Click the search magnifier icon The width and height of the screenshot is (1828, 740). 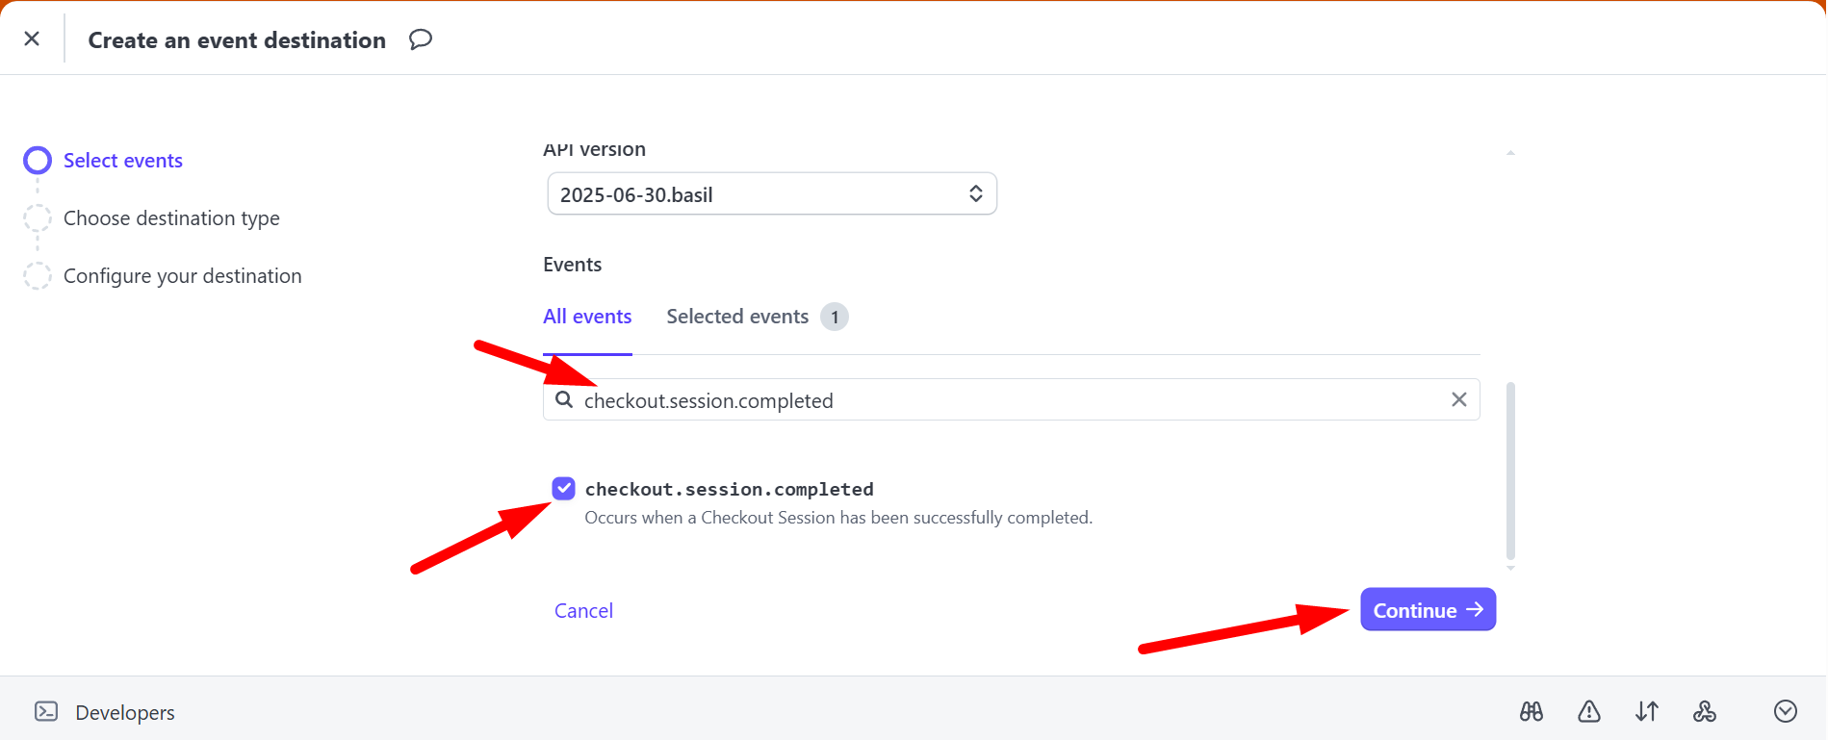[x=564, y=400]
